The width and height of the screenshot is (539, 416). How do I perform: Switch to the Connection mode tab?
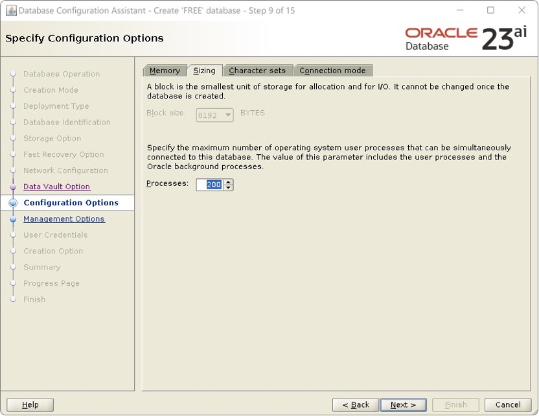(x=333, y=70)
